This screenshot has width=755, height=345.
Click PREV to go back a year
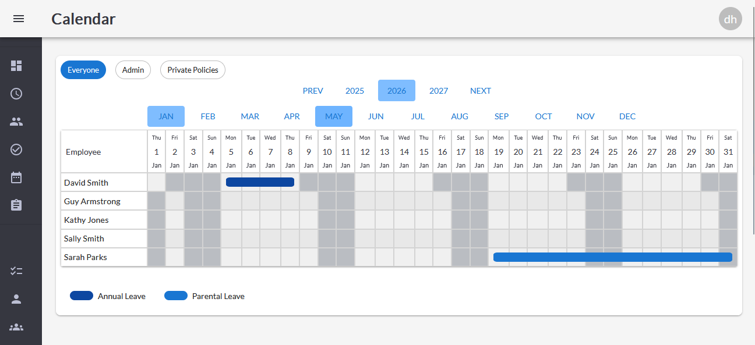[313, 91]
